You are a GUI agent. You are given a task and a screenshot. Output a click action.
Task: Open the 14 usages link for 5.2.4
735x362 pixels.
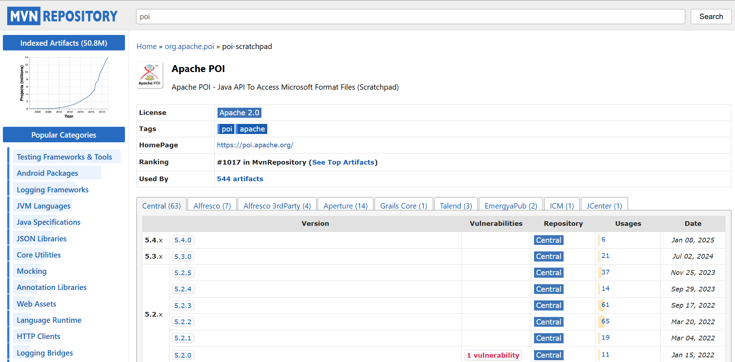click(x=605, y=289)
